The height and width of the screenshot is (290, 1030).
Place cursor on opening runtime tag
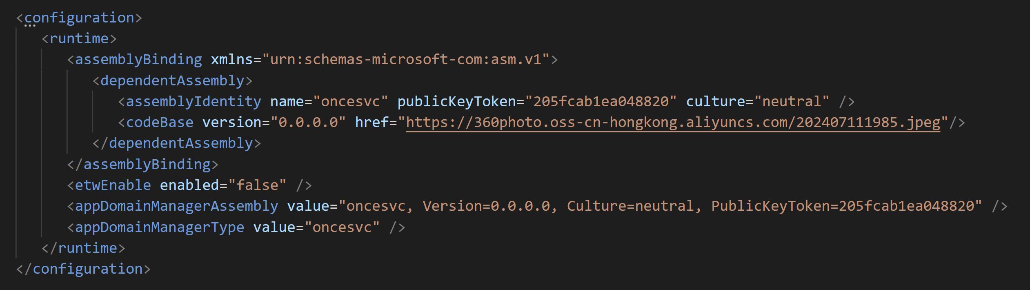(x=79, y=39)
